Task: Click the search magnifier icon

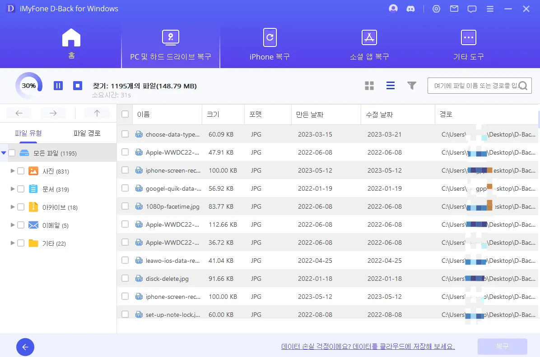Action: point(522,86)
